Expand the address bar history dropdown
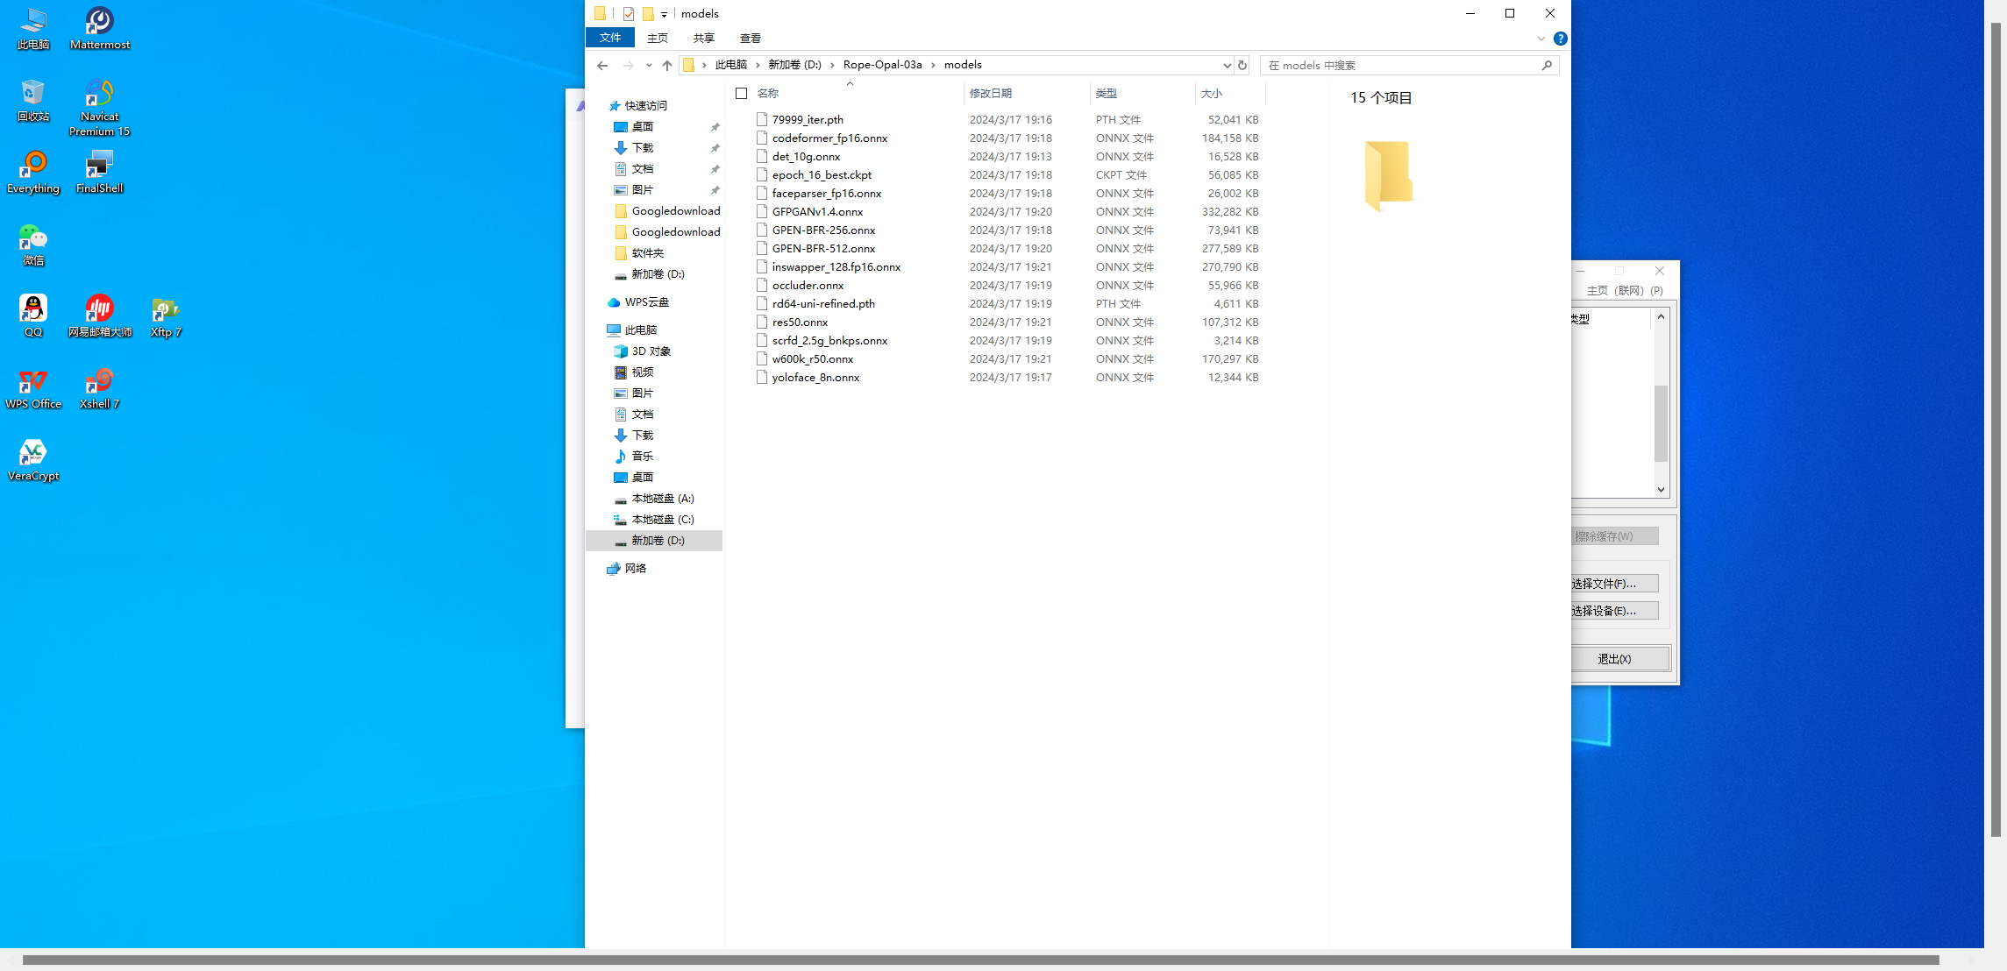 1227,66
